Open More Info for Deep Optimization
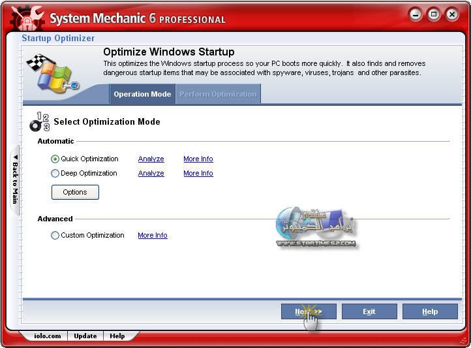Image resolution: width=471 pixels, height=348 pixels. 198,174
